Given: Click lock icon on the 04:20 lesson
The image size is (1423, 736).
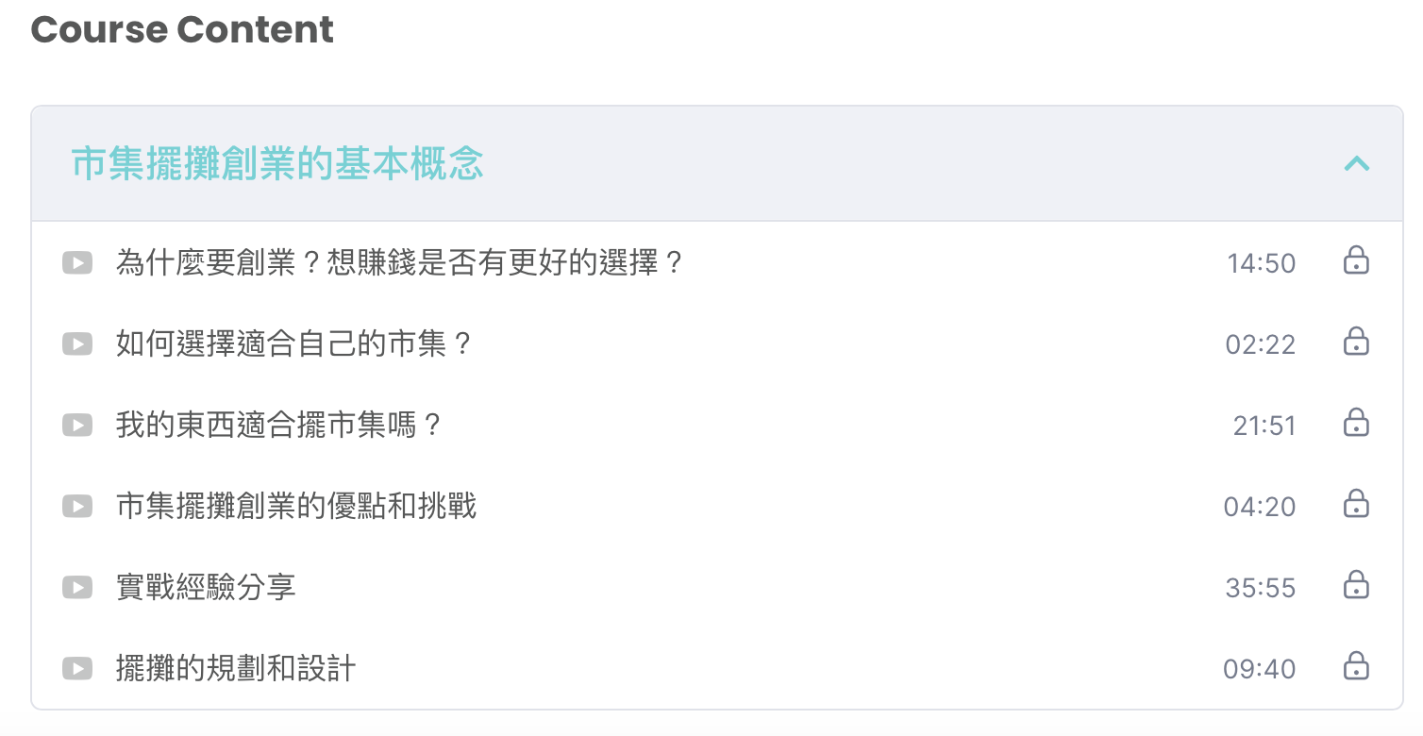Looking at the screenshot, I should point(1356,504).
